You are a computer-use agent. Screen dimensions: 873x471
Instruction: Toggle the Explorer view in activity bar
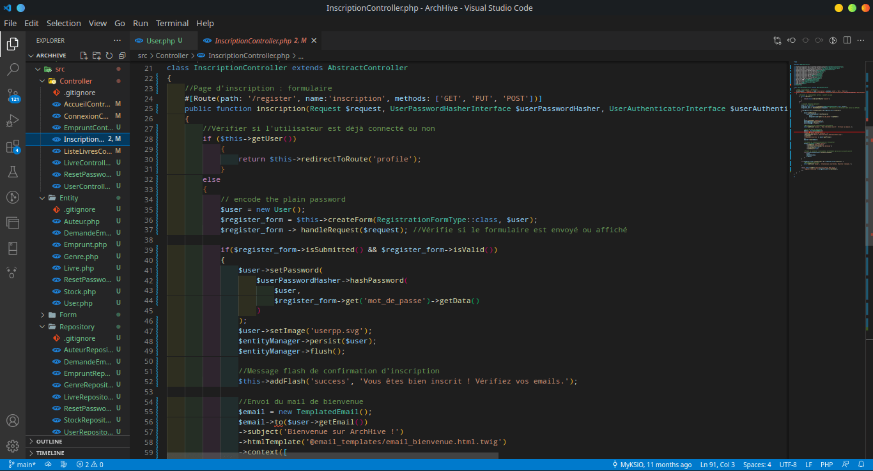[x=13, y=44]
